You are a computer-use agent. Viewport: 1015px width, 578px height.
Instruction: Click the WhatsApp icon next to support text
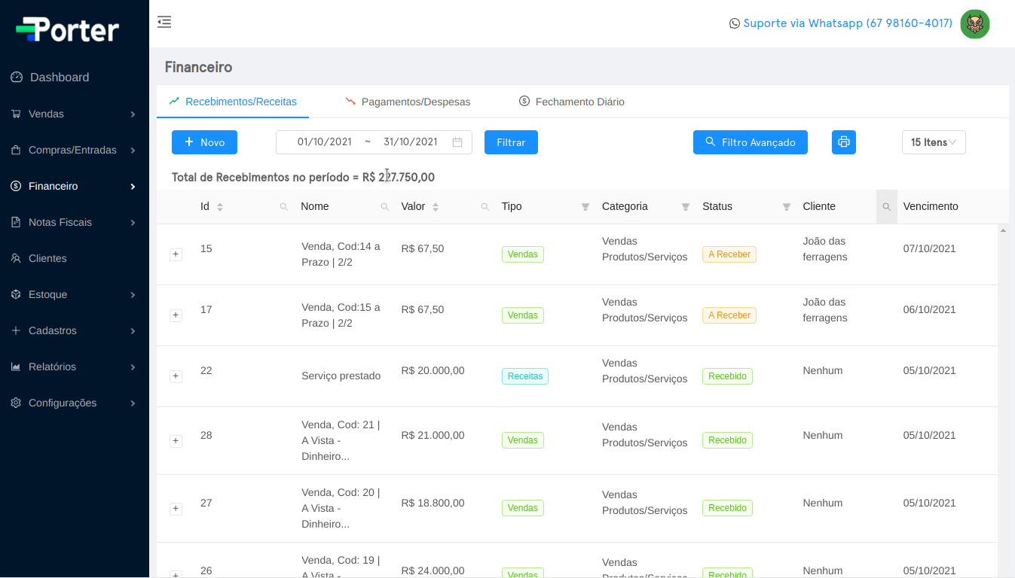[x=734, y=23]
